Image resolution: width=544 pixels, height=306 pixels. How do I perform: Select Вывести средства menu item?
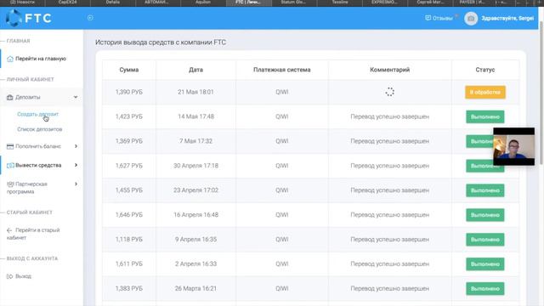pos(38,165)
